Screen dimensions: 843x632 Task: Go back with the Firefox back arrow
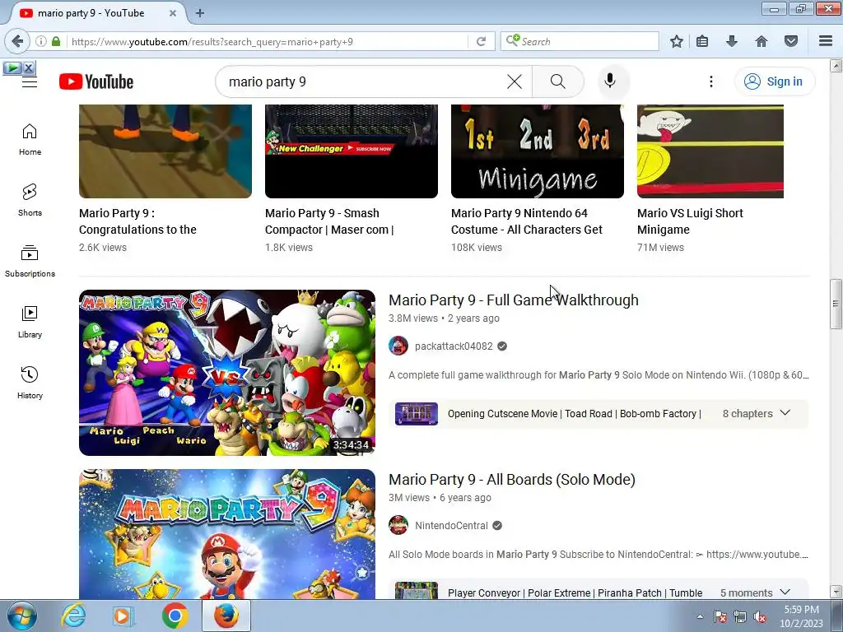click(x=16, y=41)
